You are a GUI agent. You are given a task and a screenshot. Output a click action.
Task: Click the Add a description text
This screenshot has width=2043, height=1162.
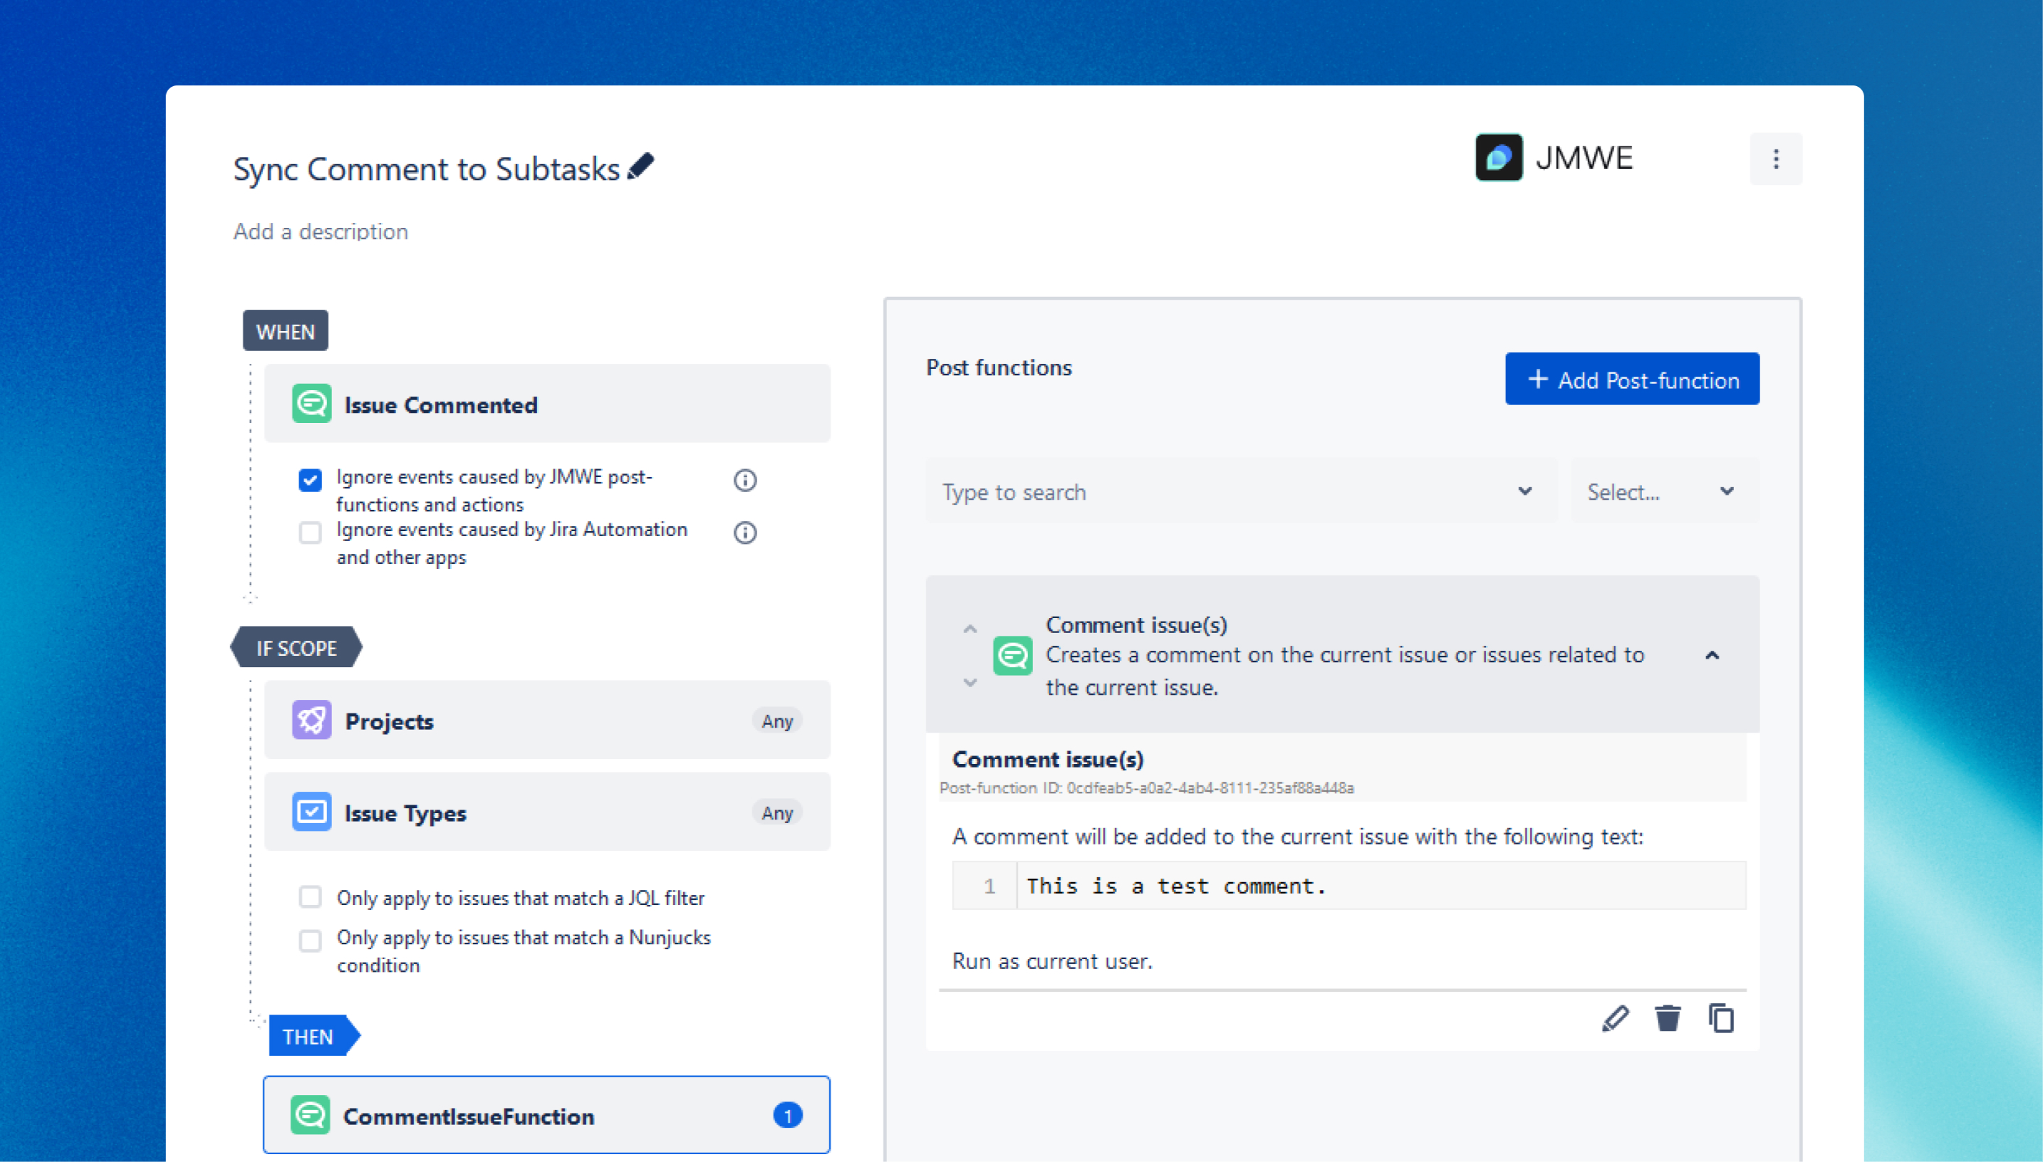pyautogui.click(x=320, y=231)
